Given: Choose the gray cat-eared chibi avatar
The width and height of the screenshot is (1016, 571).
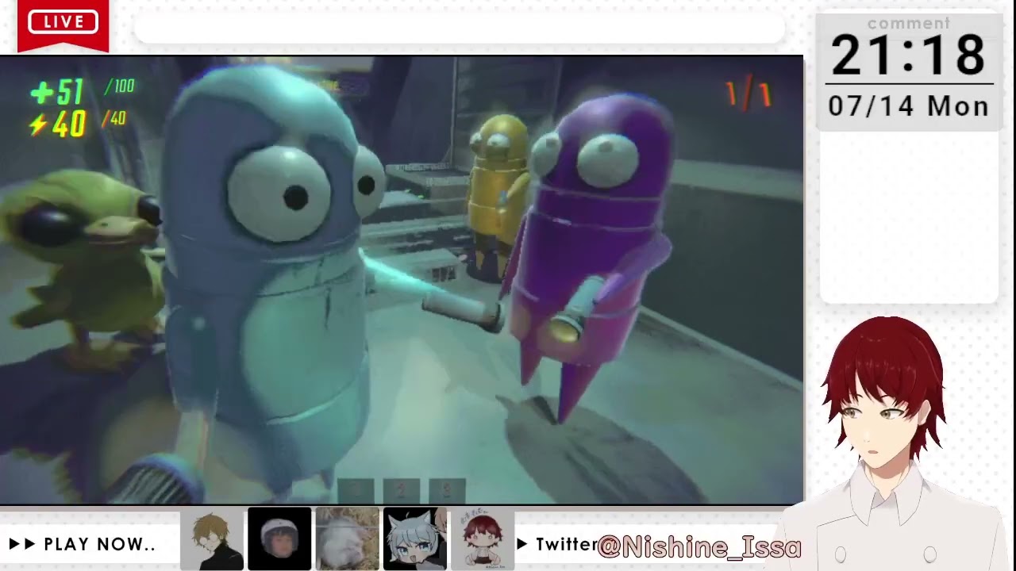Looking at the screenshot, I should (x=414, y=539).
